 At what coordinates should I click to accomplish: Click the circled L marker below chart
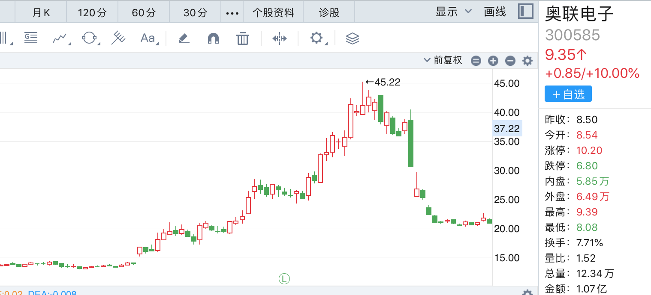point(284,279)
